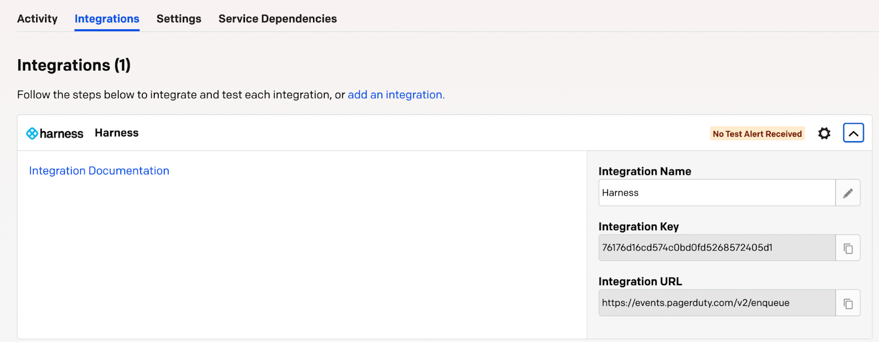This screenshot has width=879, height=342.
Task: Select the Integrations tab
Action: 107,18
